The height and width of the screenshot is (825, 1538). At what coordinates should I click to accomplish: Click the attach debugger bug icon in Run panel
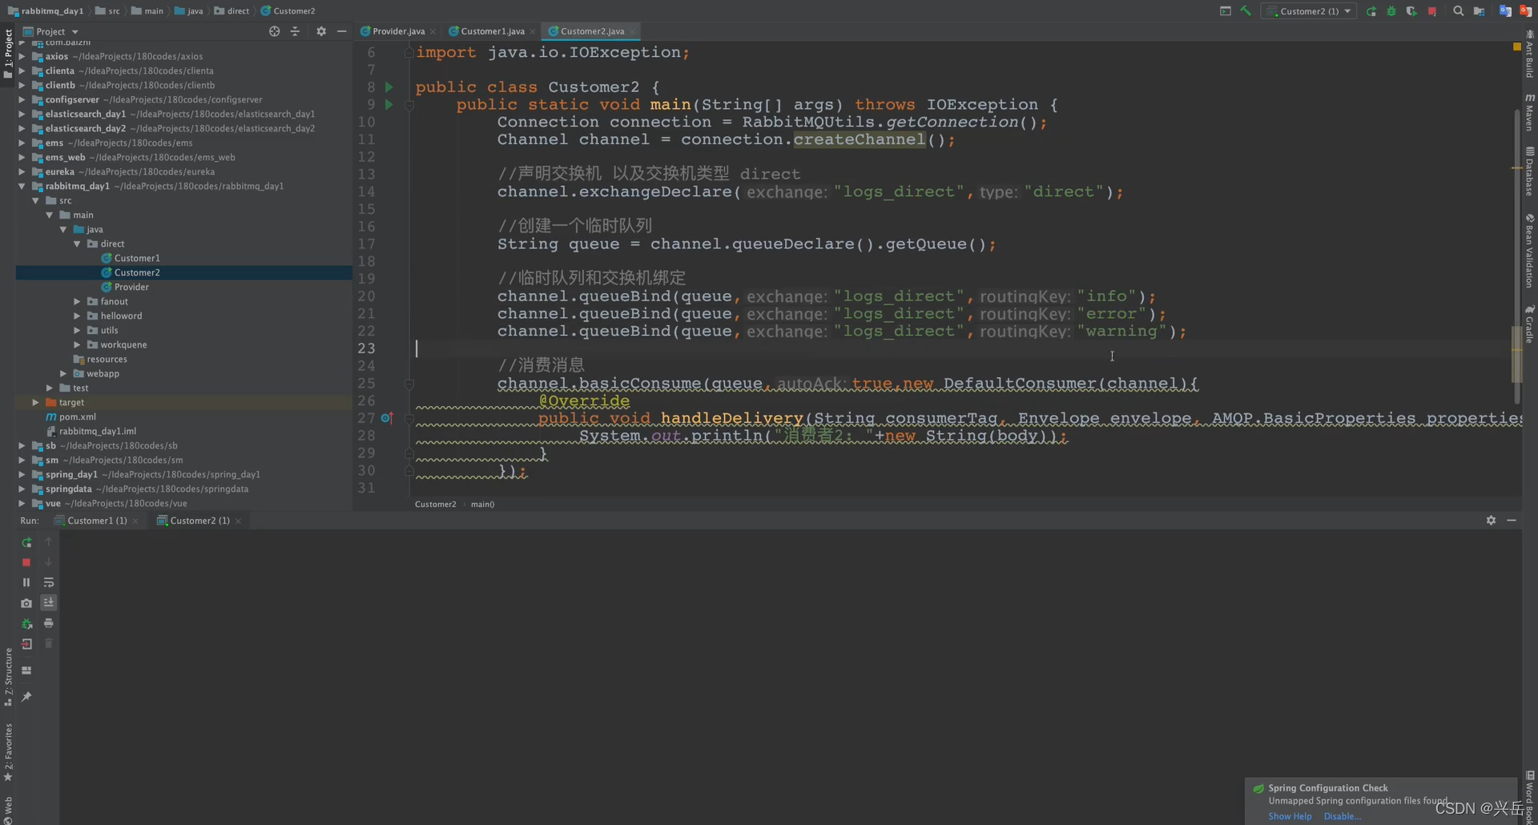[26, 623]
